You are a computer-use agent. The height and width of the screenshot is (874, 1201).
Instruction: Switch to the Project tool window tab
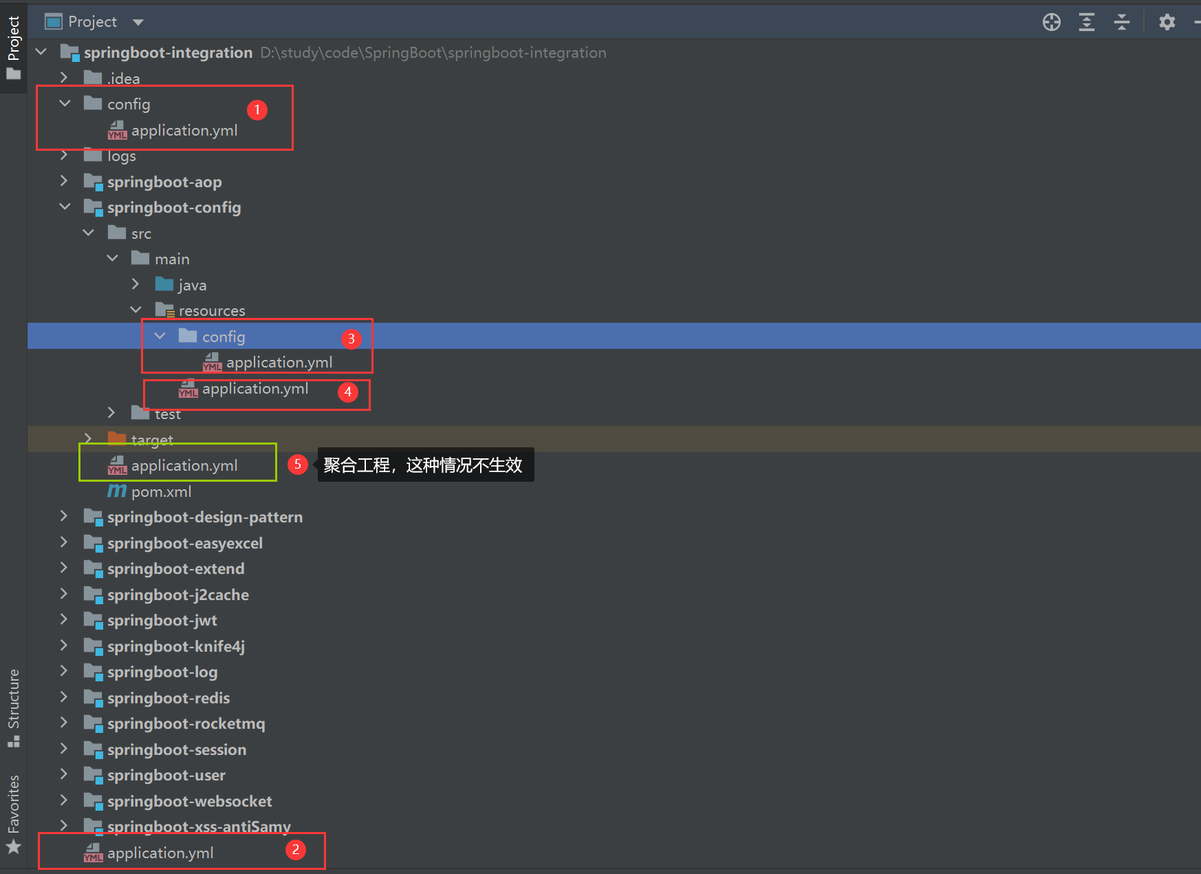[x=13, y=47]
